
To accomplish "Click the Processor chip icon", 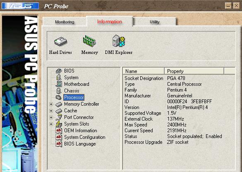I will click(x=59, y=97).
